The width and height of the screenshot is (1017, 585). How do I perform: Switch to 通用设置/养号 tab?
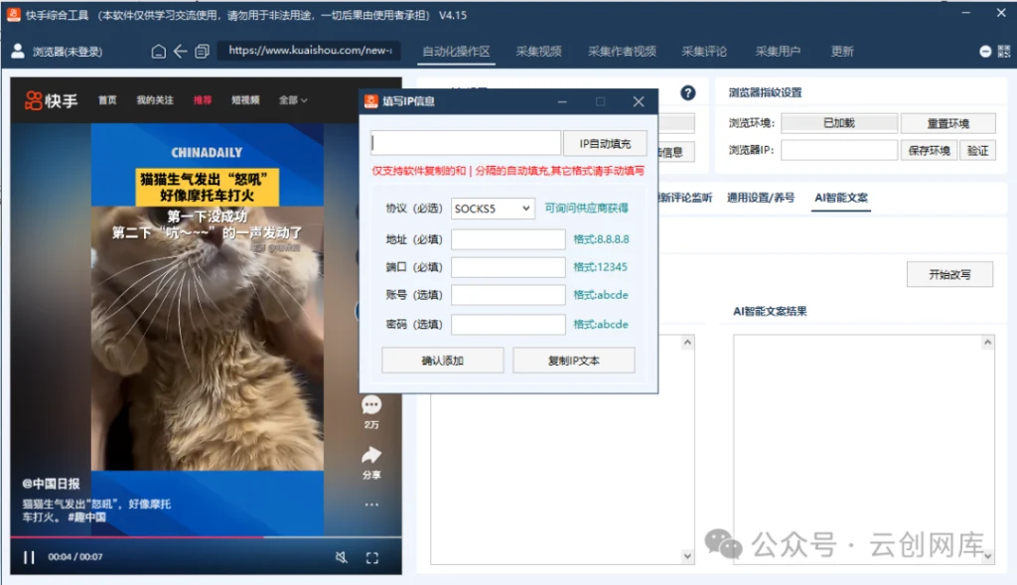click(760, 198)
